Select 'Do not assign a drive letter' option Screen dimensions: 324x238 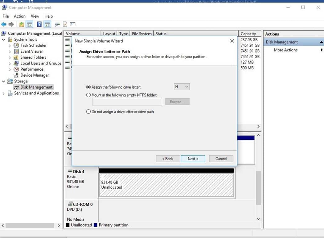pos(88,112)
